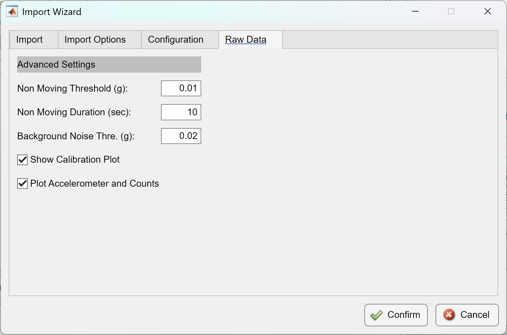Viewport: 507px width, 335px height.
Task: Click the MATLAB logo in the title bar
Action: pyautogui.click(x=12, y=11)
